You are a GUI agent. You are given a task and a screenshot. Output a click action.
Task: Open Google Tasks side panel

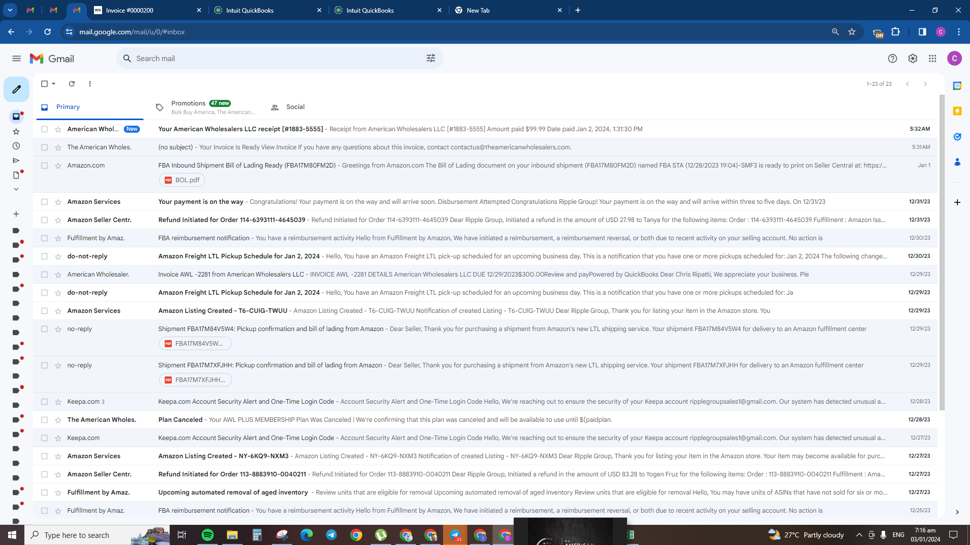(957, 137)
